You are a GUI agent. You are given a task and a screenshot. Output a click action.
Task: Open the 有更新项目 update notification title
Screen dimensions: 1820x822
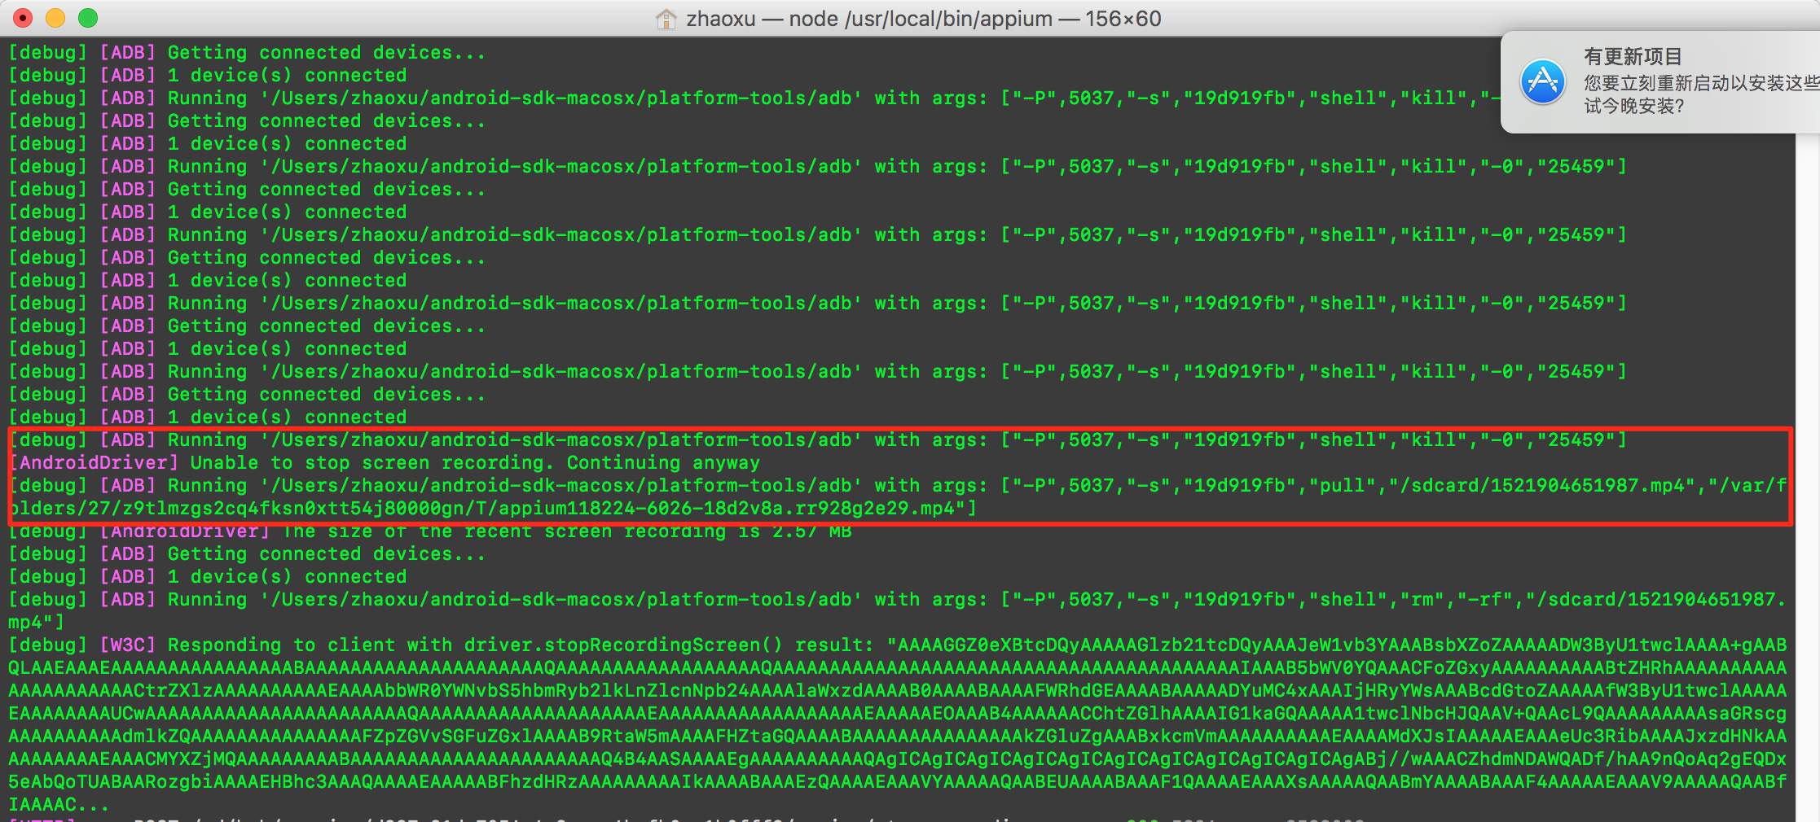[x=1633, y=56]
